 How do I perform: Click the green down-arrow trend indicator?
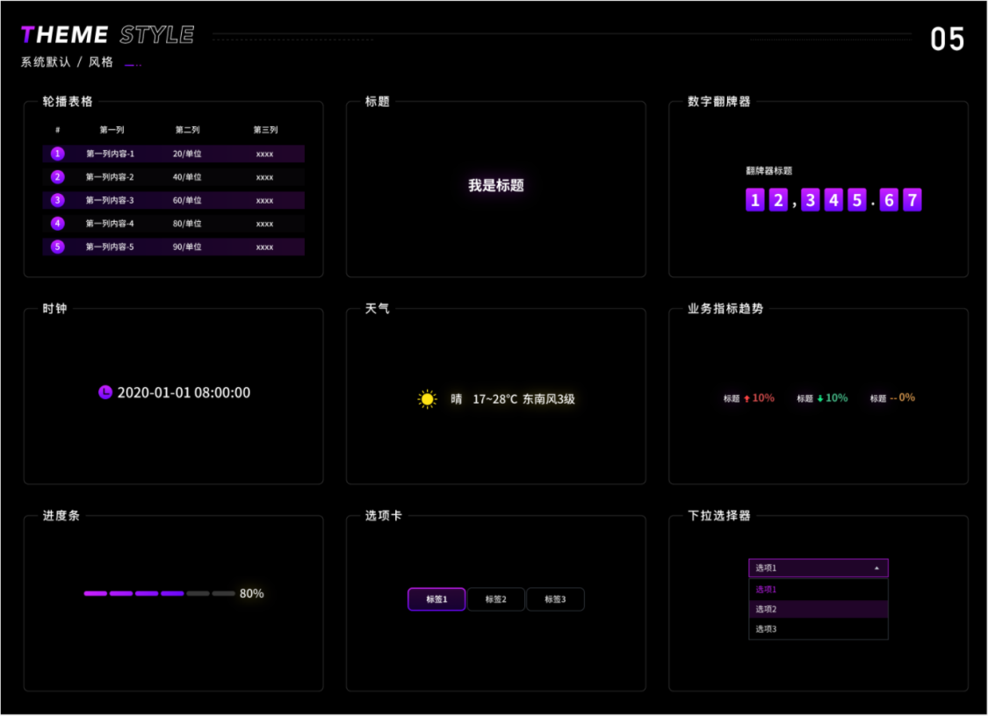pyautogui.click(x=820, y=398)
